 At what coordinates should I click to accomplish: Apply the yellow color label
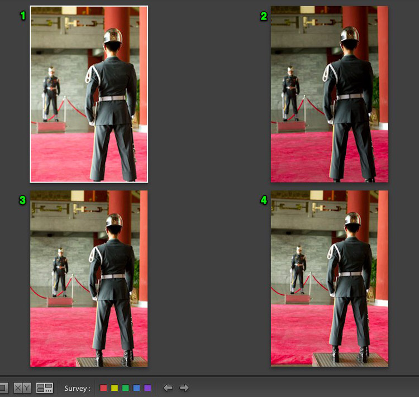115,388
